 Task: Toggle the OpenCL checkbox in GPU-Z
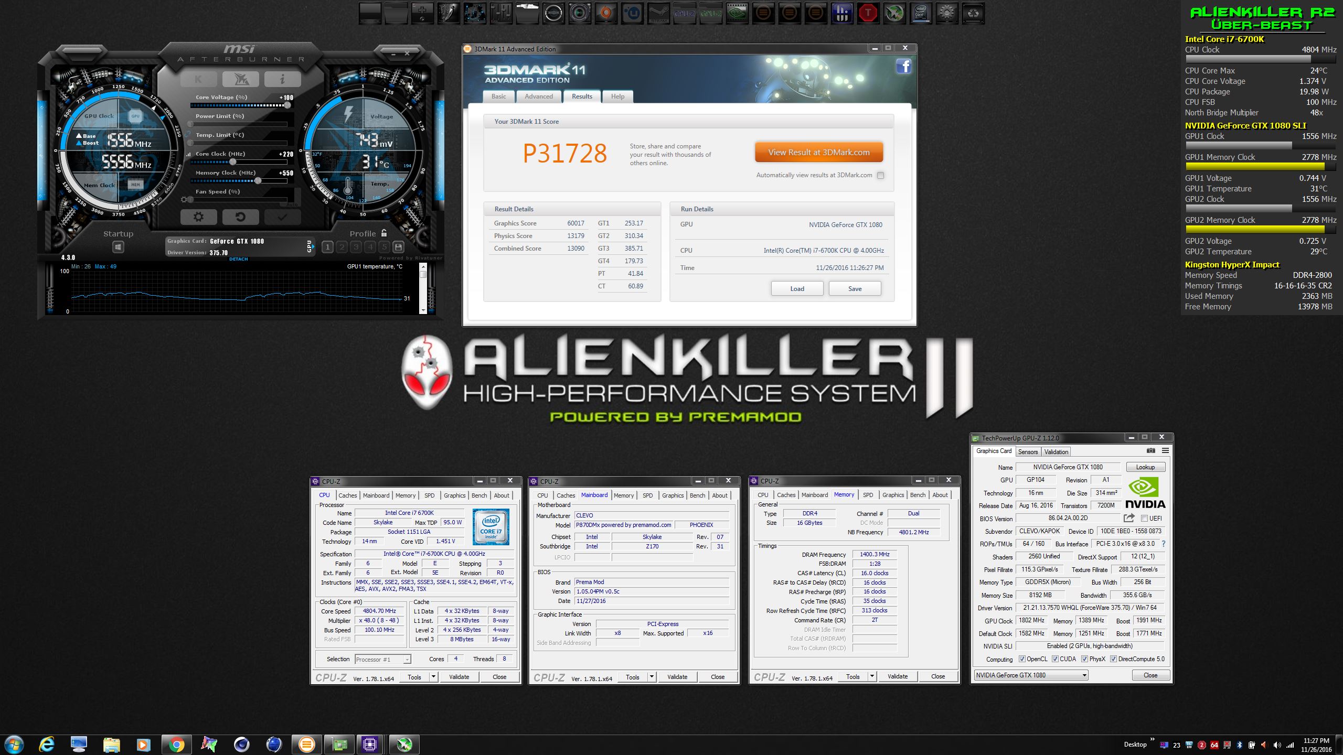[x=1022, y=659]
